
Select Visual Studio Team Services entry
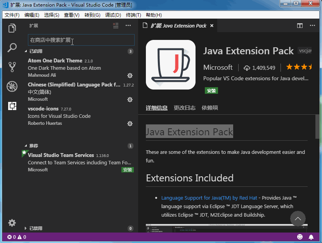[81, 162]
